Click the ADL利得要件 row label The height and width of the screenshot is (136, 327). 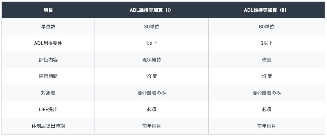point(48,43)
